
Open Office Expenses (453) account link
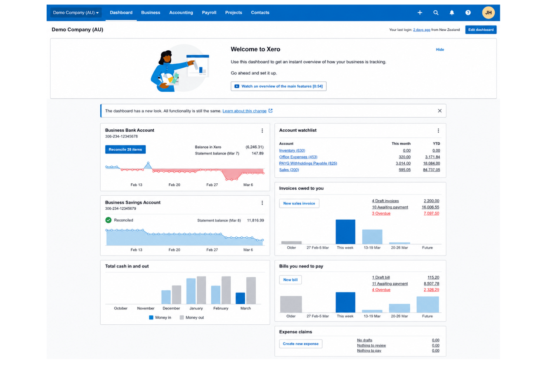coord(298,157)
